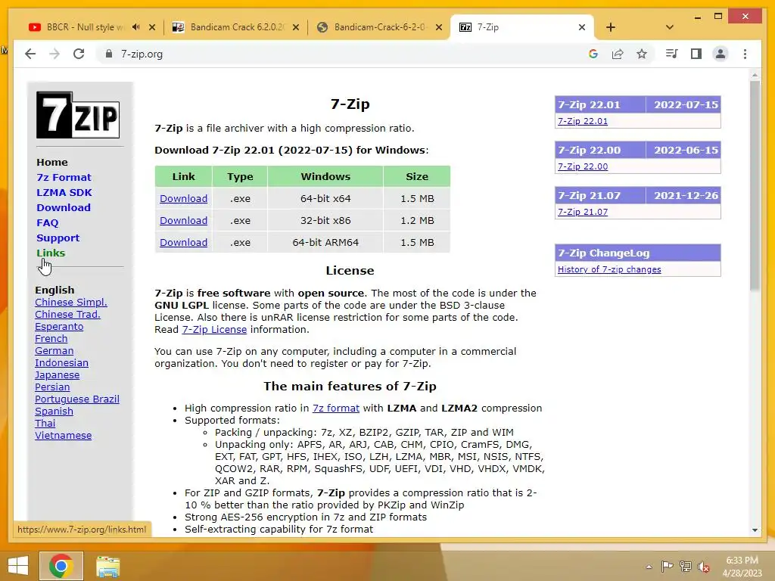Screen dimensions: 775x581
Task: Switch language to Portuguese Brazil
Action: (x=76, y=399)
